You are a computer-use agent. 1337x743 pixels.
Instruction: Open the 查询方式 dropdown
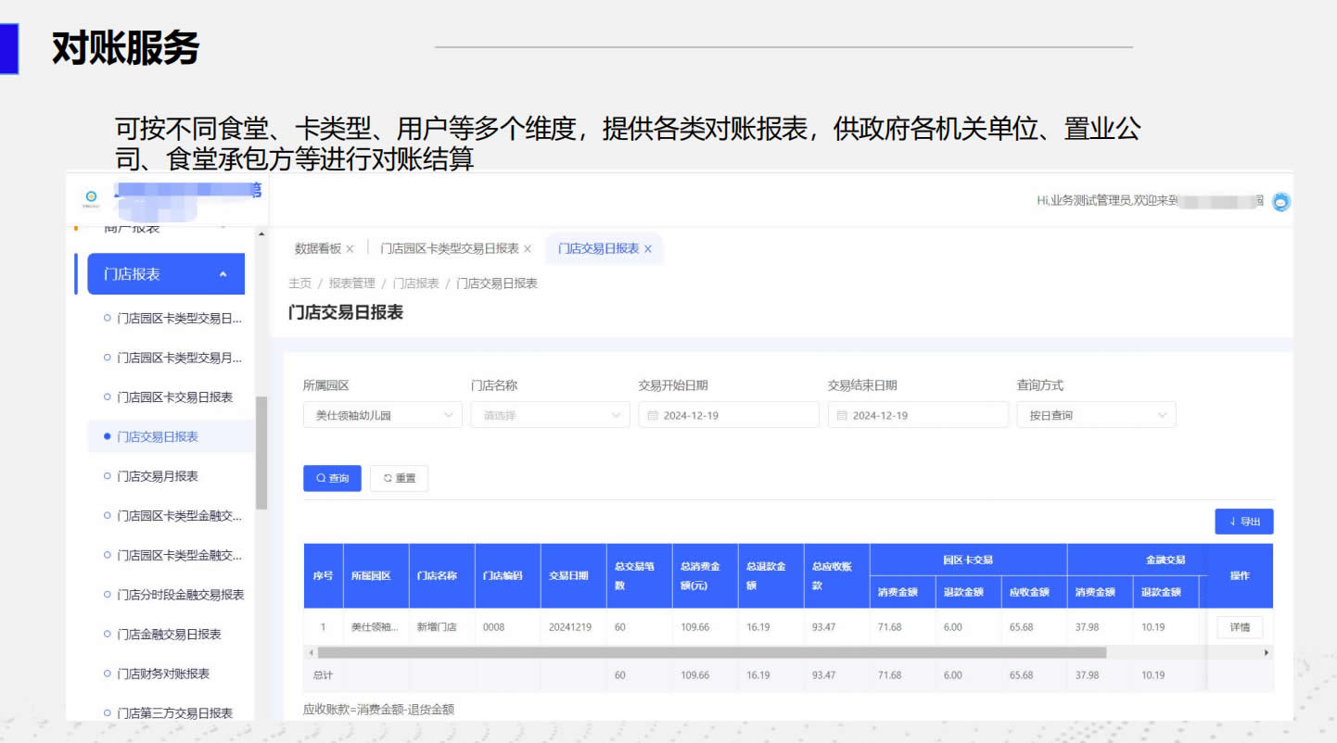1096,416
